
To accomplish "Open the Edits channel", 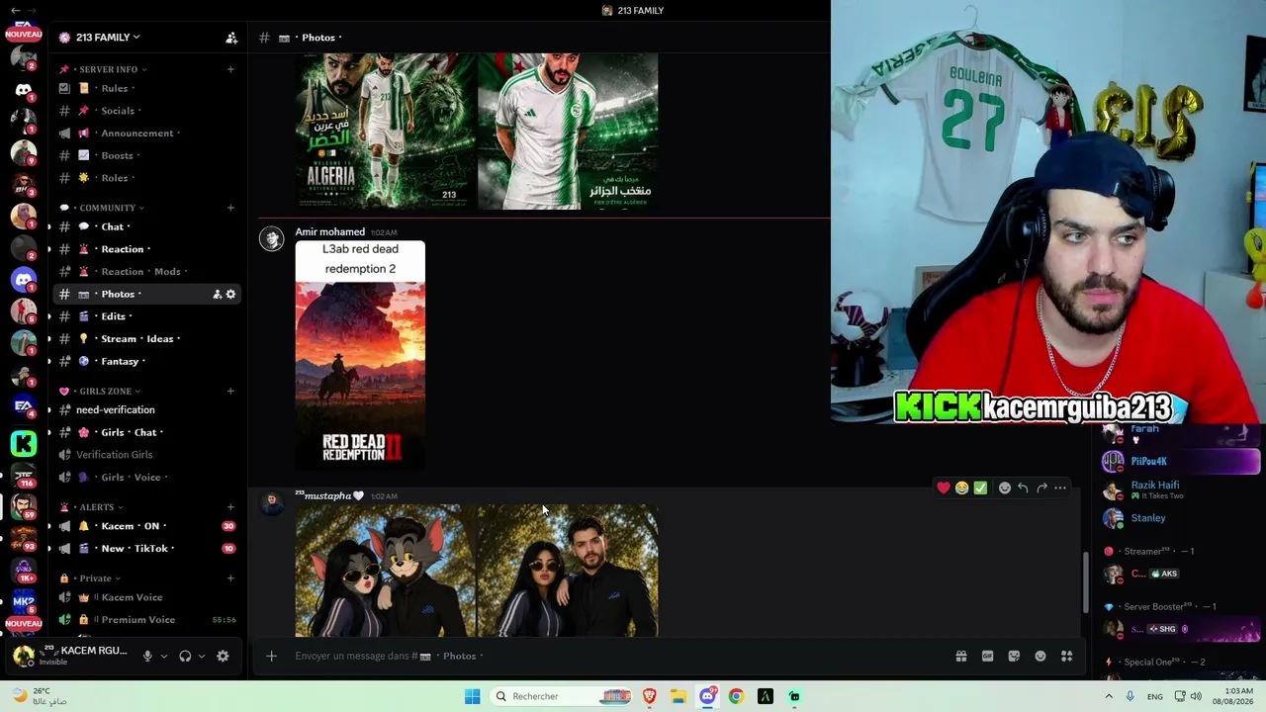I will coord(146,316).
